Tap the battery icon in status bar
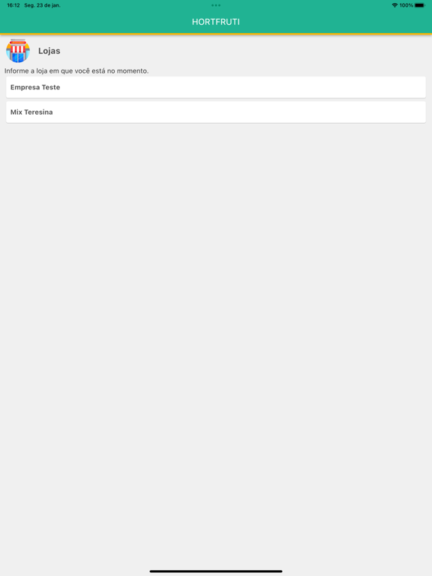Screen dimensions: 432x576 420,5
